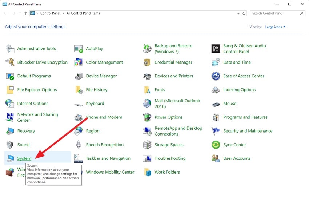Click the Security and Maintenance flag icon

tap(216, 131)
